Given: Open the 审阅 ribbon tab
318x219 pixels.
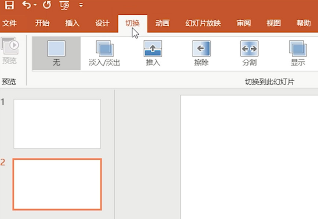Looking at the screenshot, I should click(243, 23).
